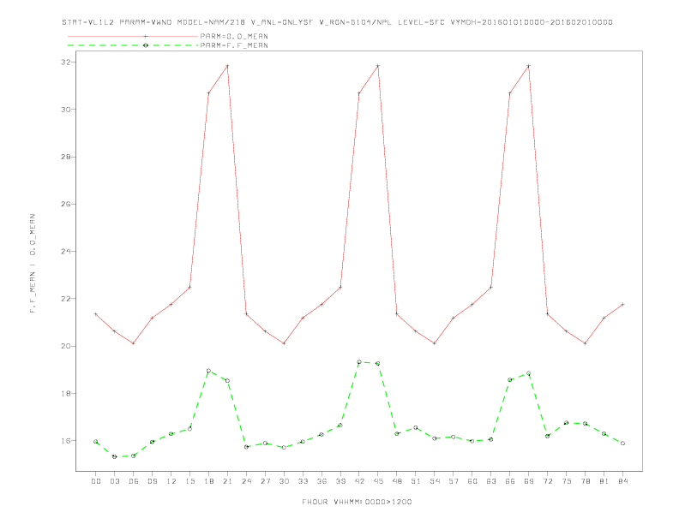
Task: Click x-axis tick label 06
Action: (x=134, y=481)
